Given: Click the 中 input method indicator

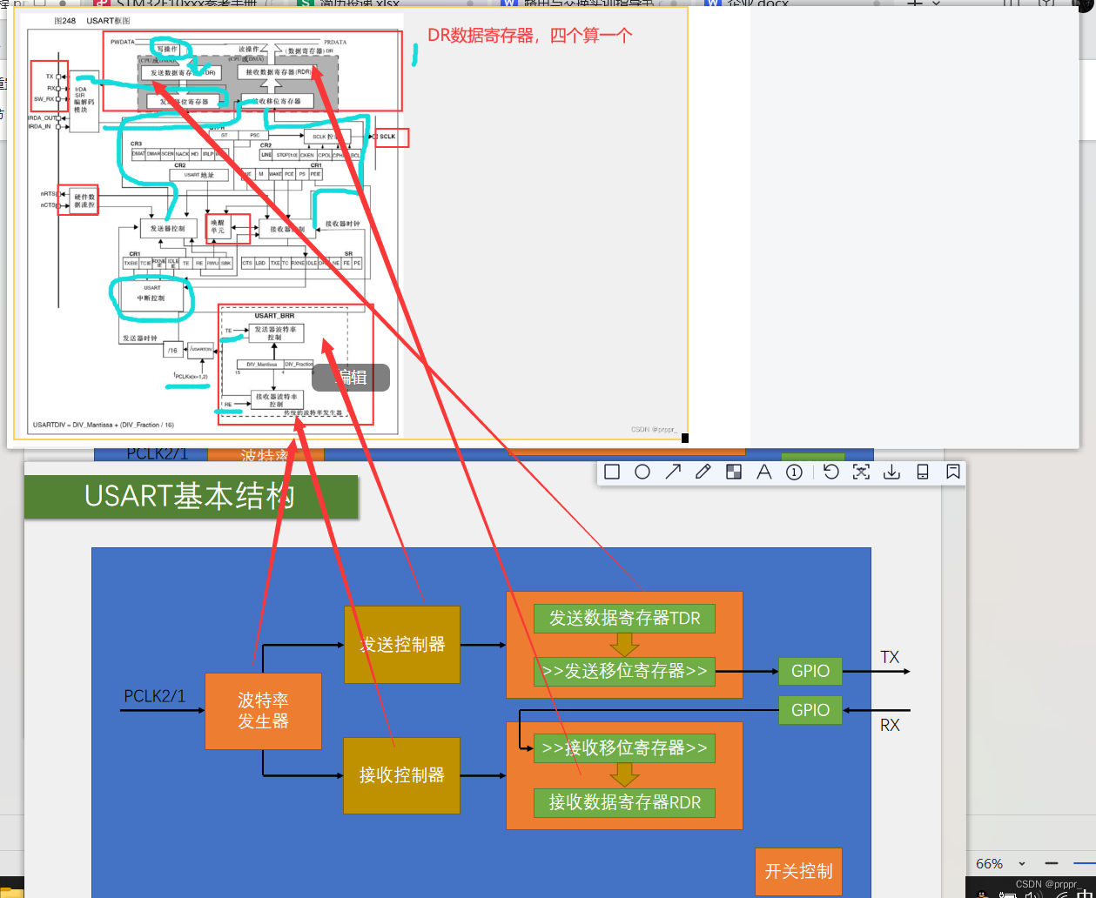Looking at the screenshot, I should tap(1085, 894).
